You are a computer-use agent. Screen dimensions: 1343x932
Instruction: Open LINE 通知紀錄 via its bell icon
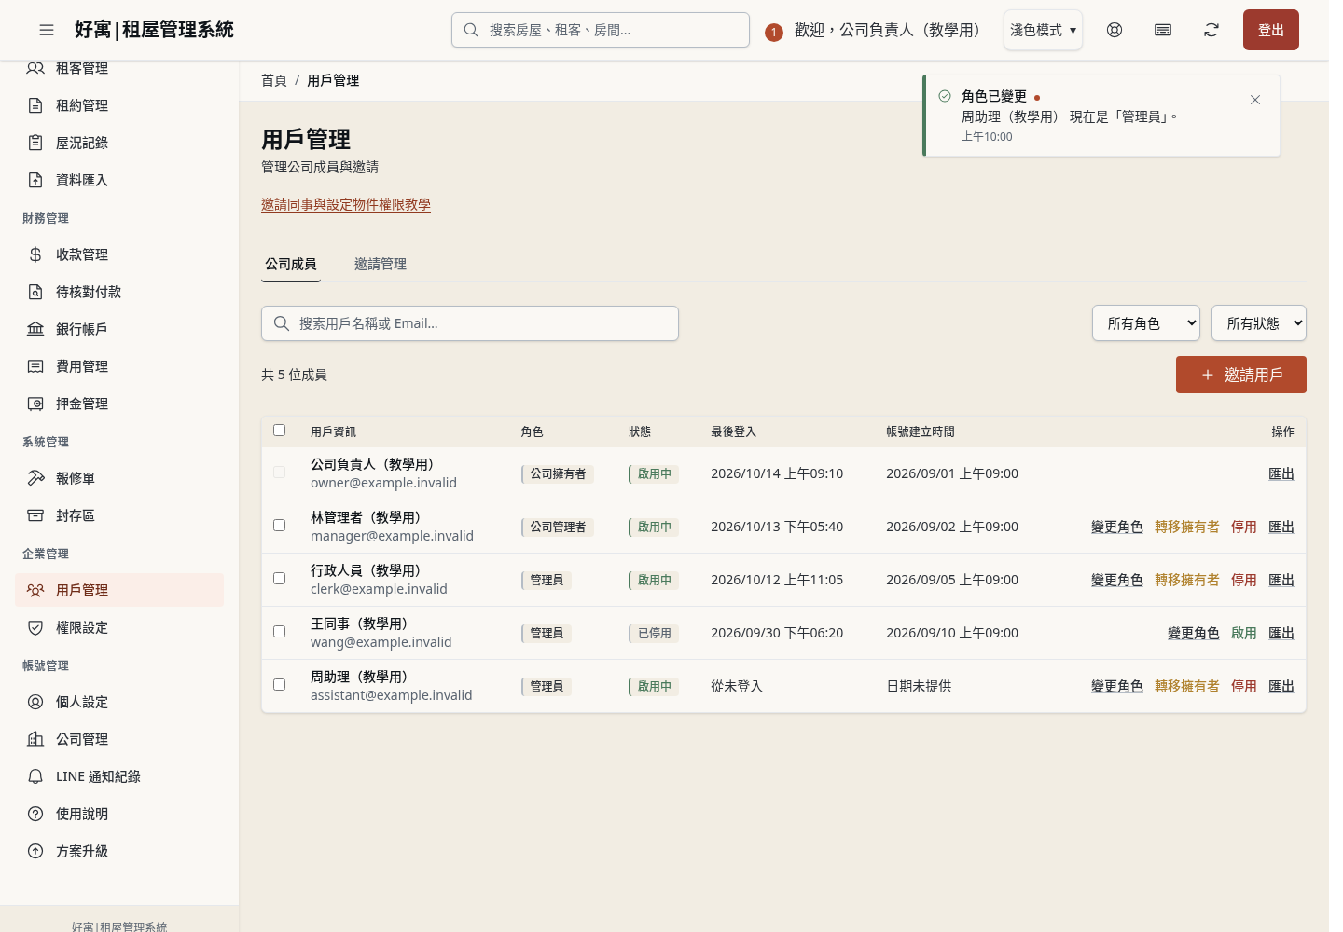pyautogui.click(x=35, y=776)
